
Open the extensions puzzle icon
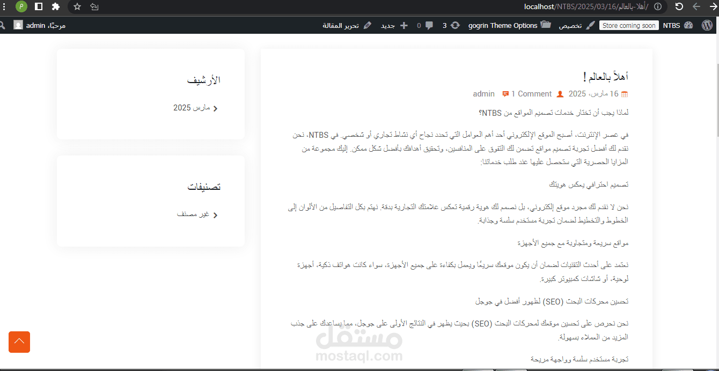pos(55,6)
